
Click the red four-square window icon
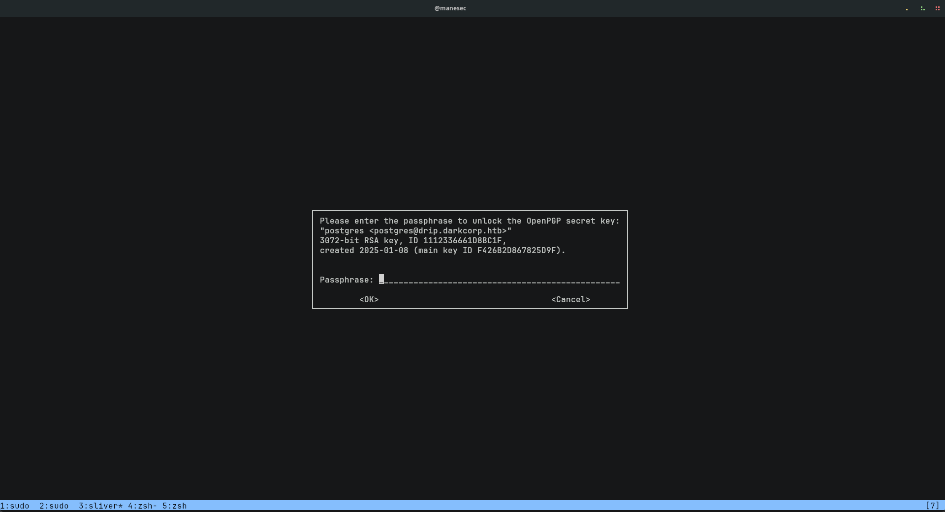[x=937, y=8]
